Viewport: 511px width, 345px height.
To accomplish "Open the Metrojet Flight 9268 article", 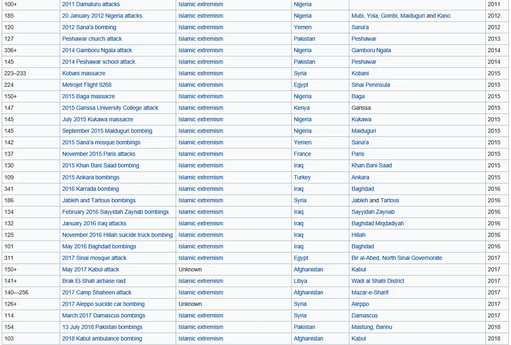I will (87, 85).
